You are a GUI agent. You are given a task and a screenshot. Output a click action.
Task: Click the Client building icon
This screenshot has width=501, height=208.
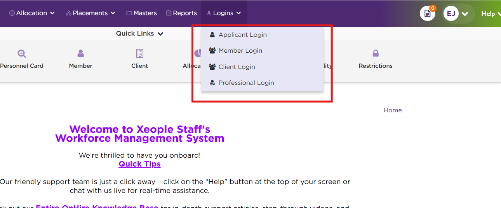[x=140, y=53]
